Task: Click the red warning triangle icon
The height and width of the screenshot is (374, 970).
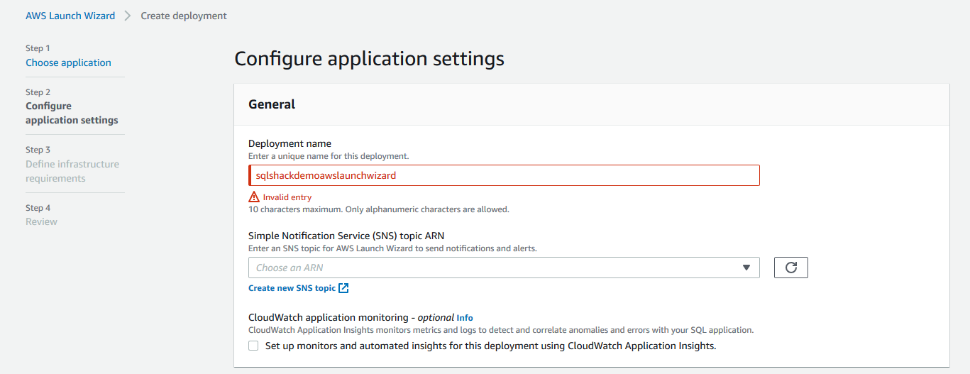Action: 254,197
